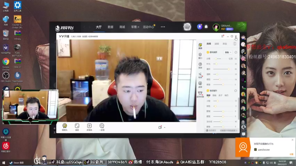Click the slider in the row with value 80

(223, 69)
